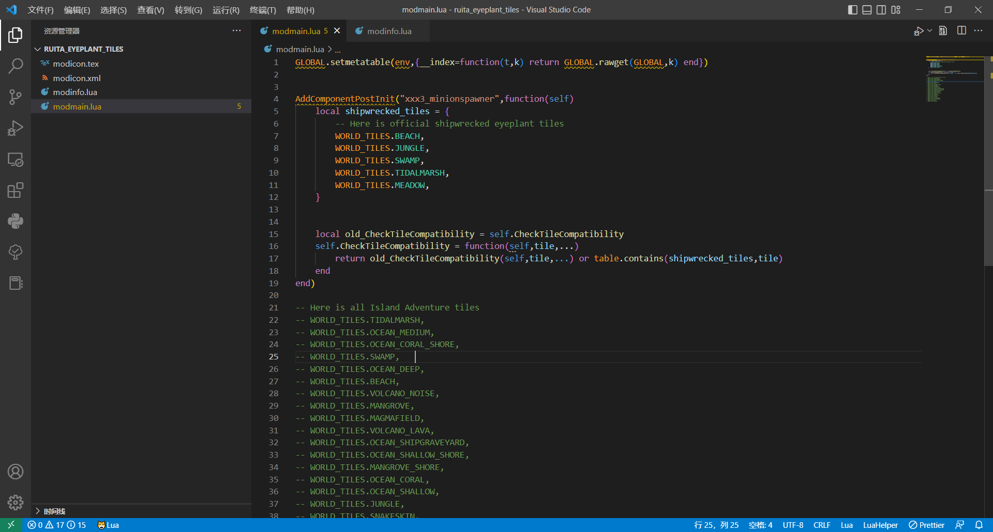Viewport: 993px width, 532px height.
Task: Click the AddComponentPostInit text on line 4
Action: [x=345, y=99]
